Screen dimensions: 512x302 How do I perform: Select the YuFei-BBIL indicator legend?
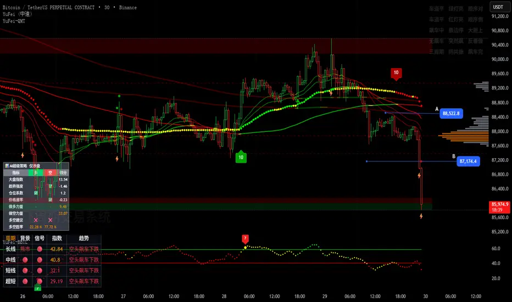pos(15,242)
